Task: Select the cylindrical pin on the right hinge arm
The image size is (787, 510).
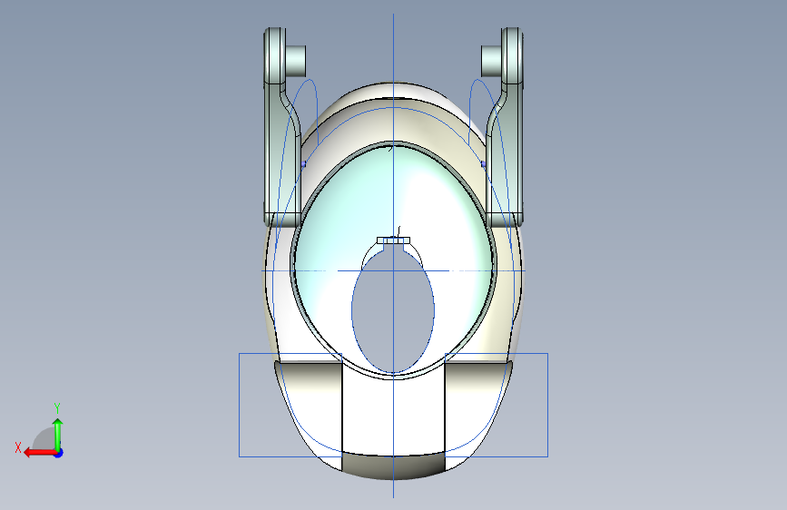Action: click(491, 61)
